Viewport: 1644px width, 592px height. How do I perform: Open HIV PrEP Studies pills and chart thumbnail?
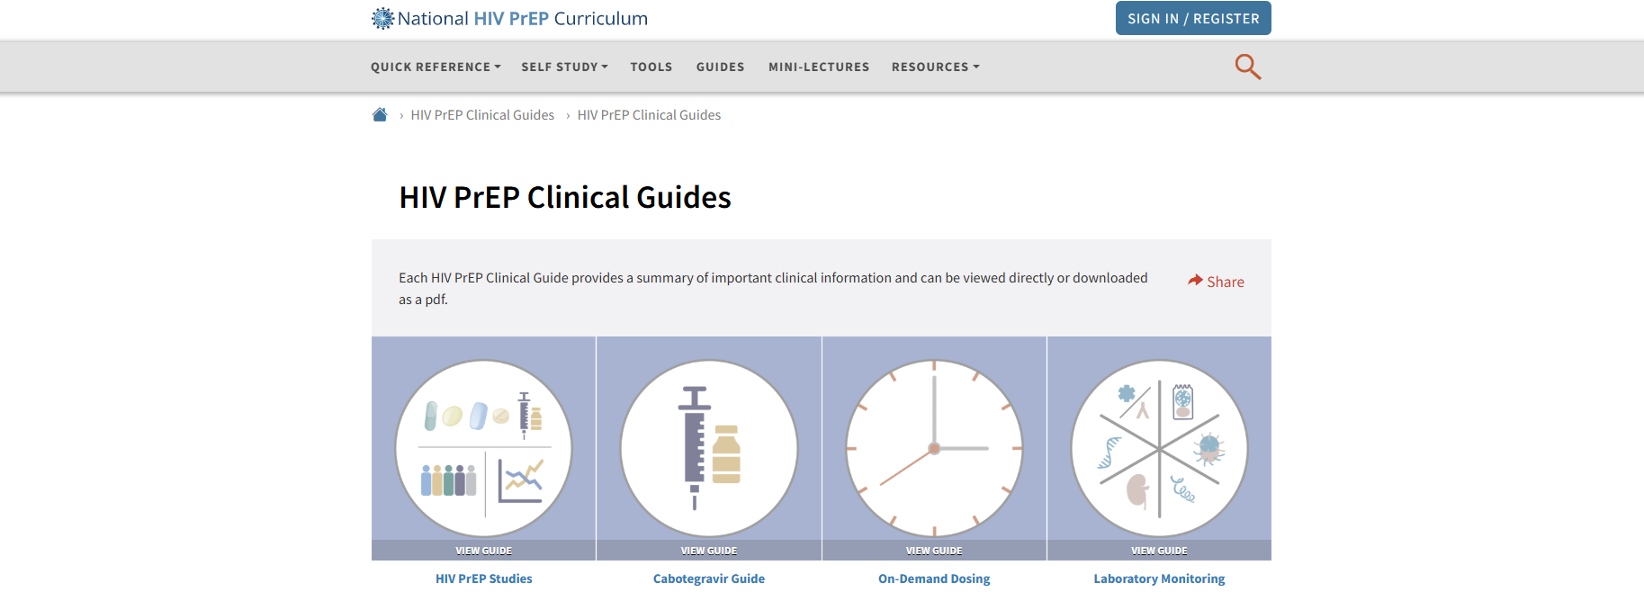pyautogui.click(x=484, y=448)
